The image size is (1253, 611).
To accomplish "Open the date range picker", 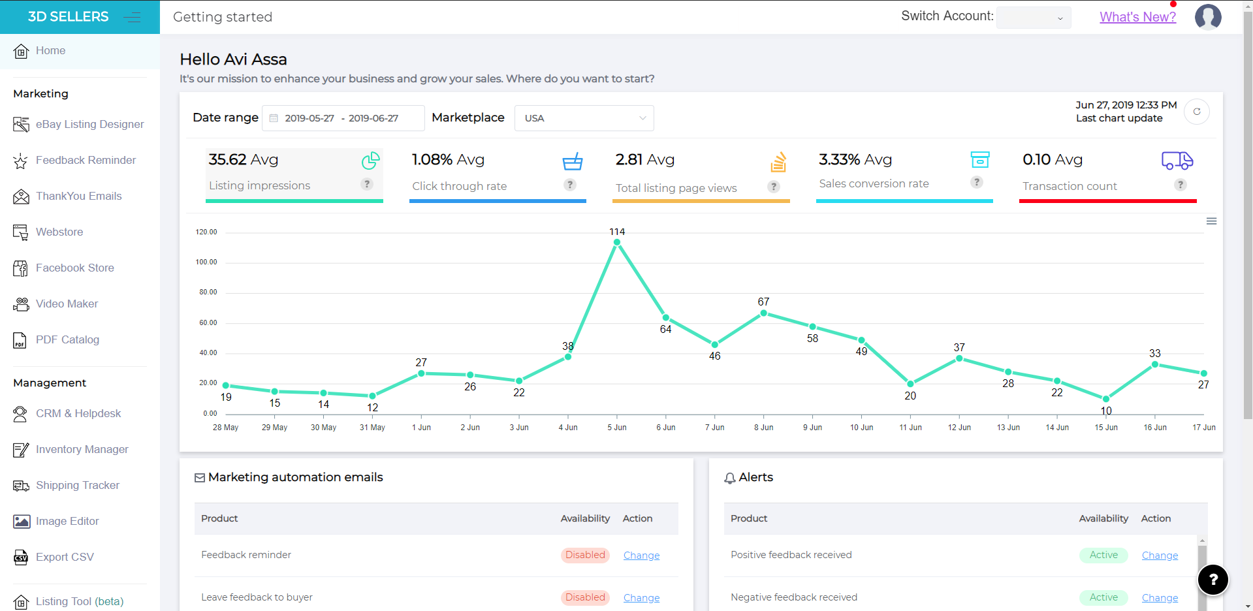I will click(x=343, y=118).
